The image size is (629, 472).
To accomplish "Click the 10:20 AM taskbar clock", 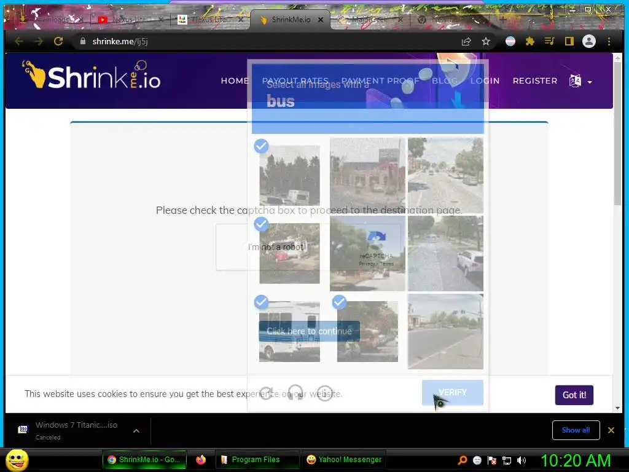I will [575, 460].
